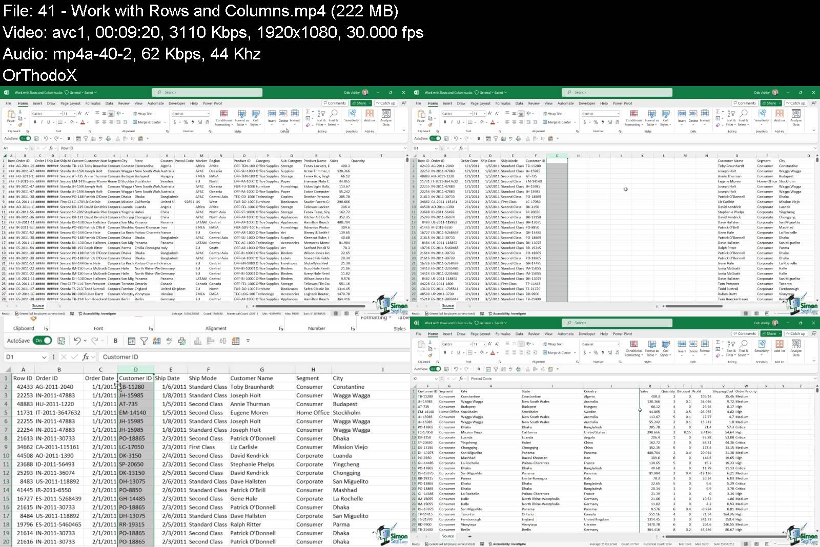Image resolution: width=820 pixels, height=547 pixels.
Task: Click the New sheet plus in the G1 window
Action: coord(469,306)
